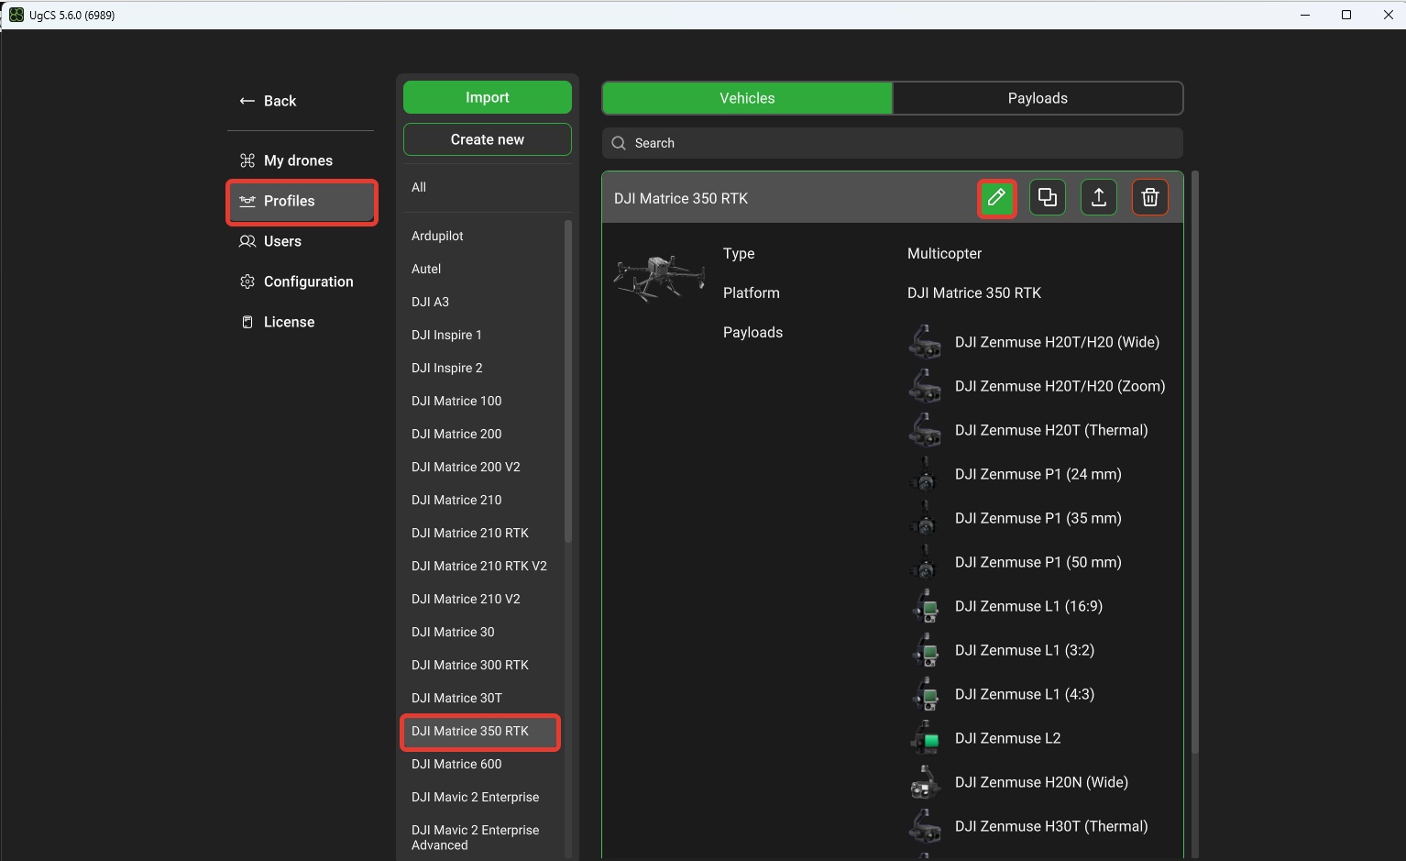Viewport: 1406px width, 861px height.
Task: Click the Zenmuse P1 (24 mm) payload icon
Action: (925, 474)
